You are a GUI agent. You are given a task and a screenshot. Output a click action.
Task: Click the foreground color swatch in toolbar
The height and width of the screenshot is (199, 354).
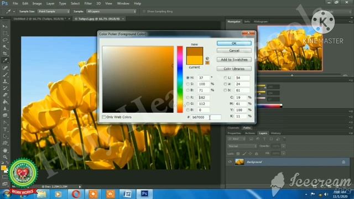[3, 168]
